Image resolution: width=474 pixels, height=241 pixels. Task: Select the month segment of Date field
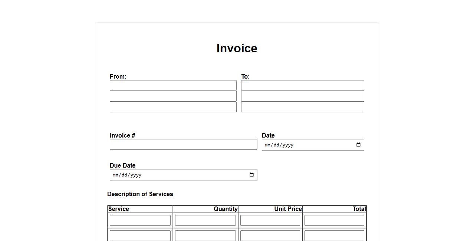268,145
